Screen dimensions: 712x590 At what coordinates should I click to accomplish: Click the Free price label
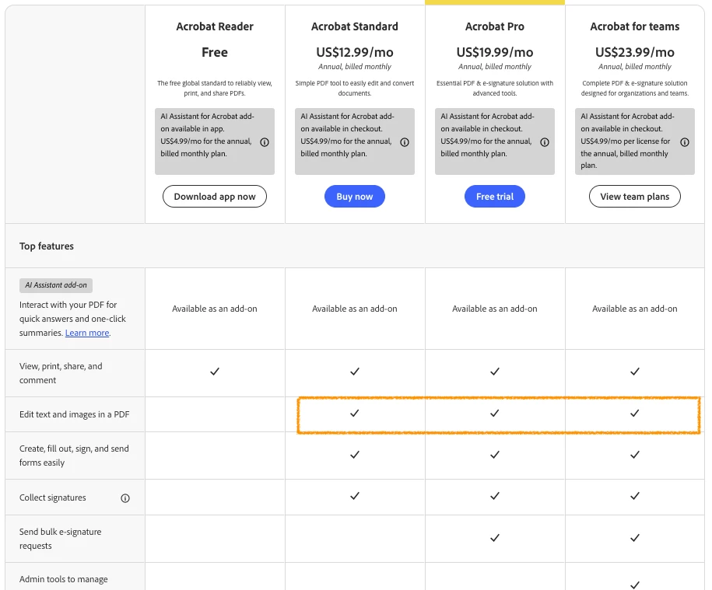[x=214, y=52]
